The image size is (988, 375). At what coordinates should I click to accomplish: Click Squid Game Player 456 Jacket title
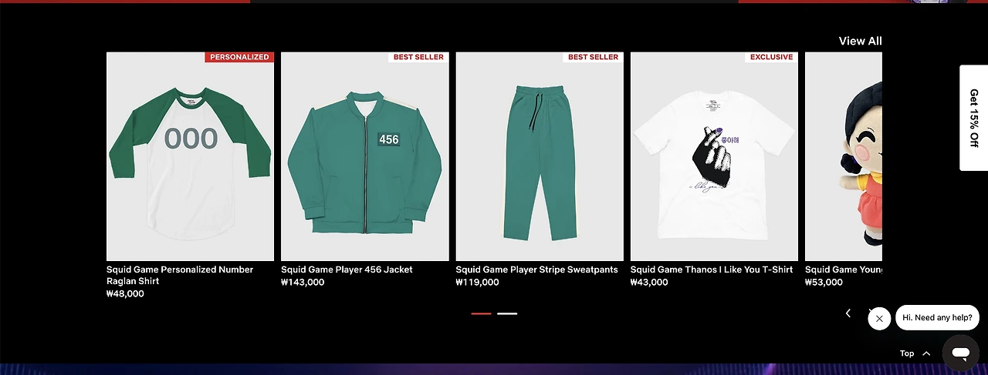tap(347, 270)
